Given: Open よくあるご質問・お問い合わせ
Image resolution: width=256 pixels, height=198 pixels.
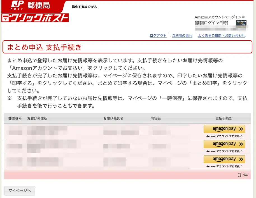Looking at the screenshot, I should coord(221,36).
